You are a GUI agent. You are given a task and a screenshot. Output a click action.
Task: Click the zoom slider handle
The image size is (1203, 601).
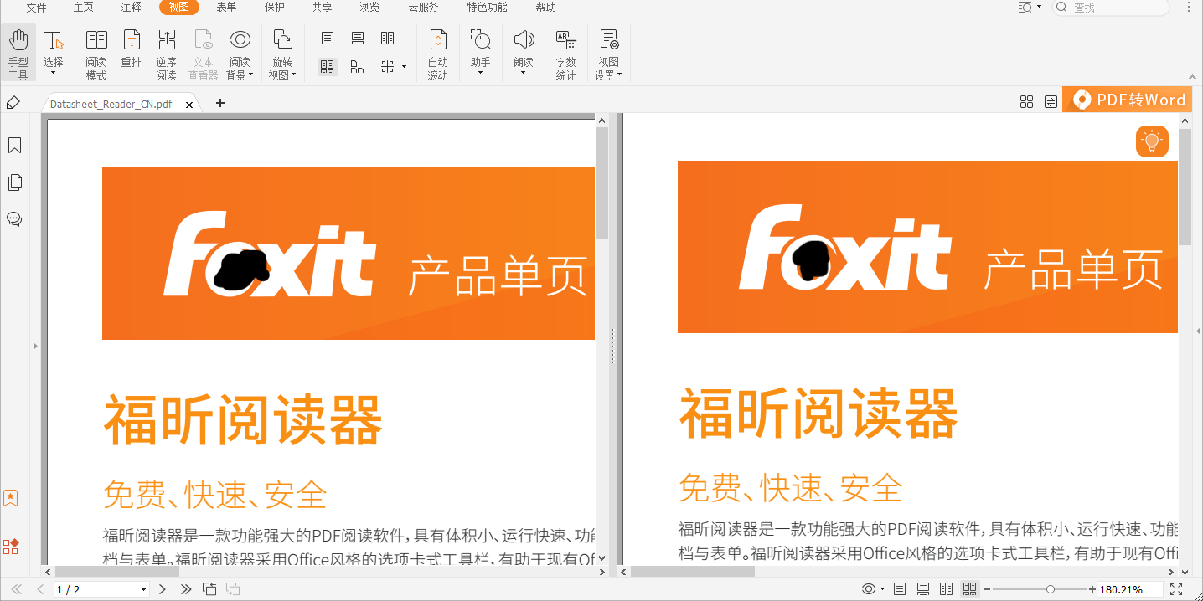(1051, 589)
